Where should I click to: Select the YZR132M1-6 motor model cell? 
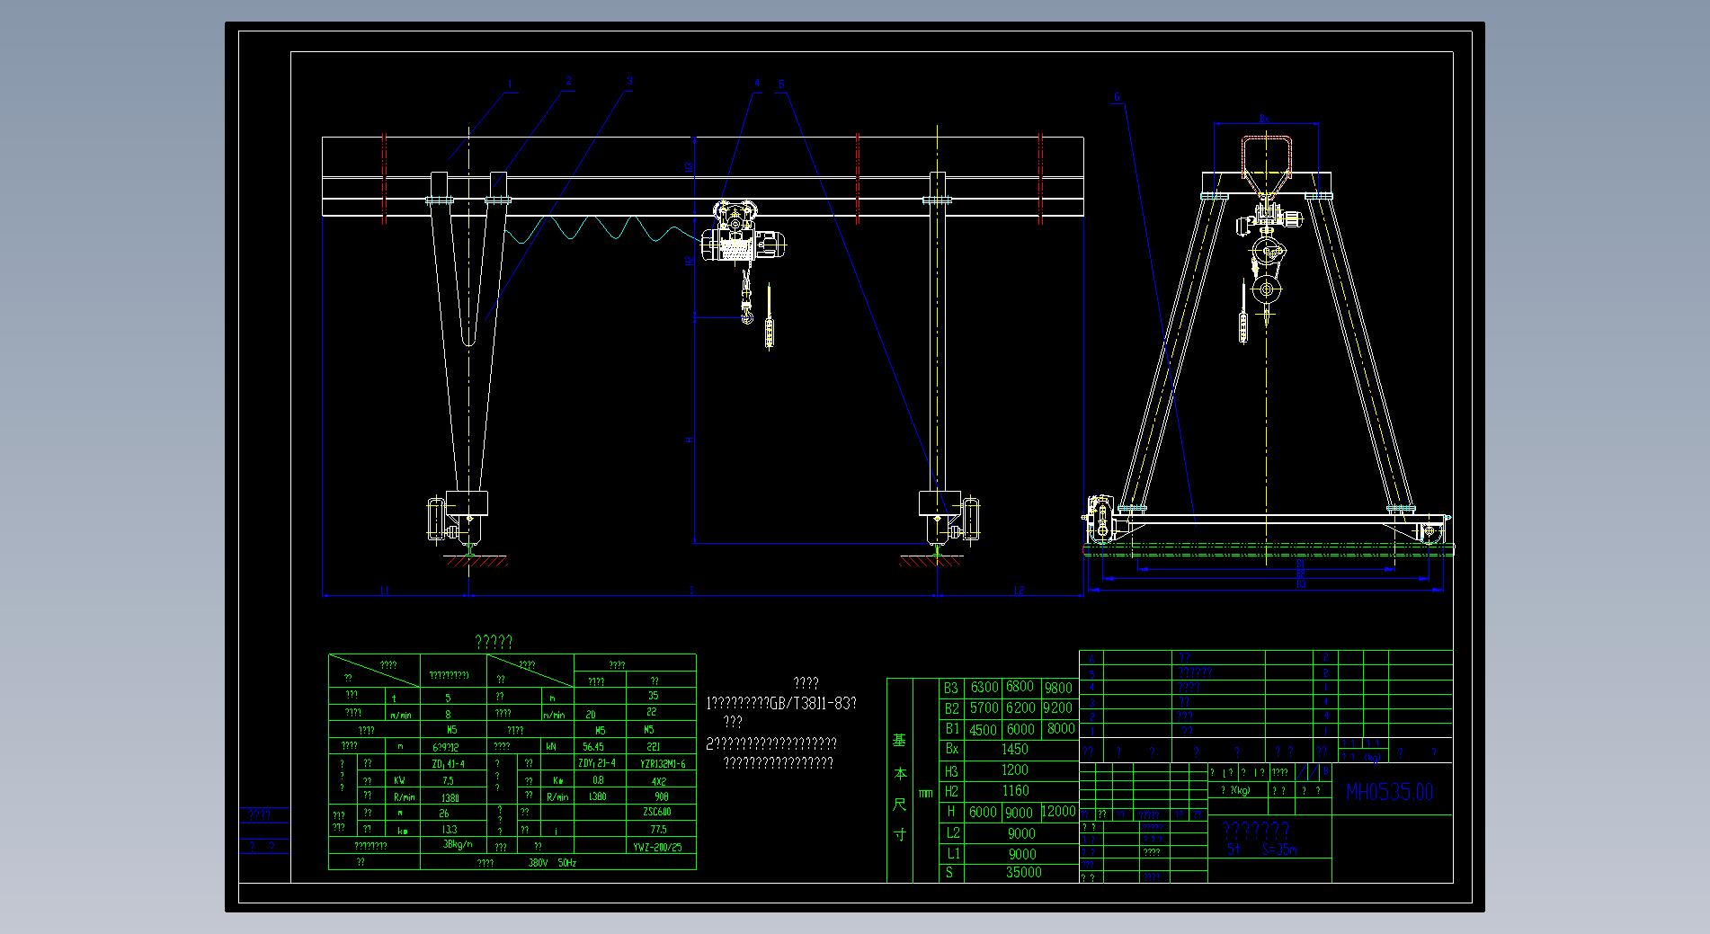(662, 764)
